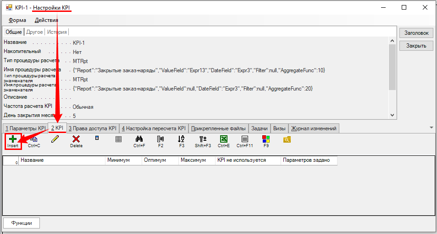Open the Форма menu

(17, 20)
